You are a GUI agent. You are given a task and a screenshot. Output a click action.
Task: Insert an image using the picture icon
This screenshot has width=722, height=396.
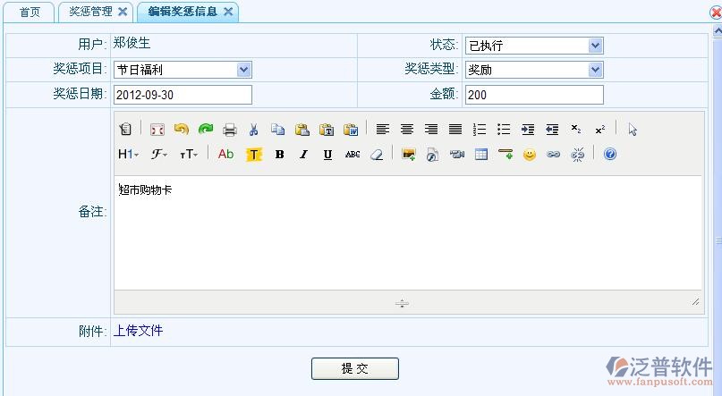[x=409, y=155]
